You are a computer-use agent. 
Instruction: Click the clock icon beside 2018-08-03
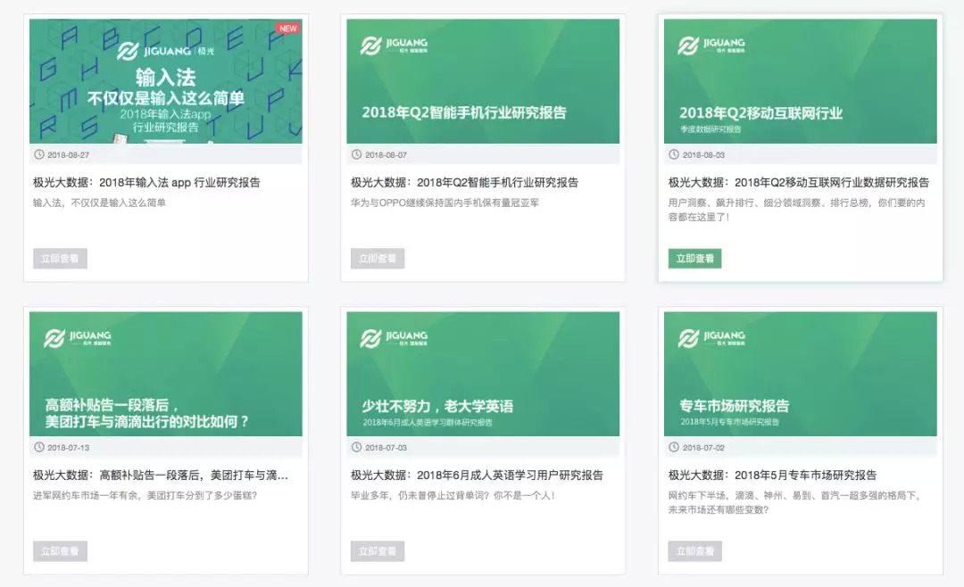coord(674,154)
